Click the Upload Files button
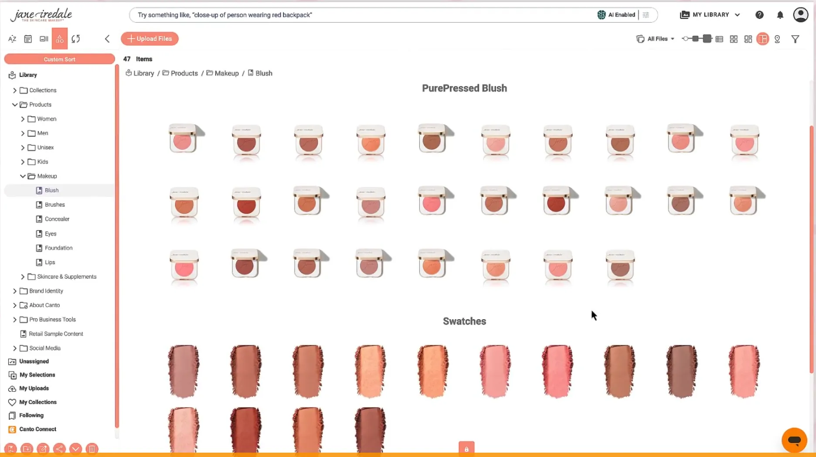 click(150, 39)
